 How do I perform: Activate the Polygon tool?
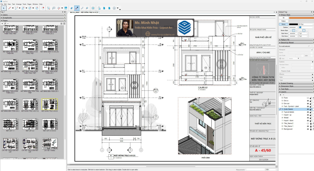tap(37, 8)
